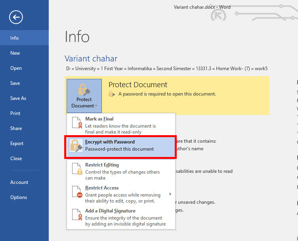The image size is (298, 241).
Task: Open the New tab in backstage
Action: click(24, 53)
